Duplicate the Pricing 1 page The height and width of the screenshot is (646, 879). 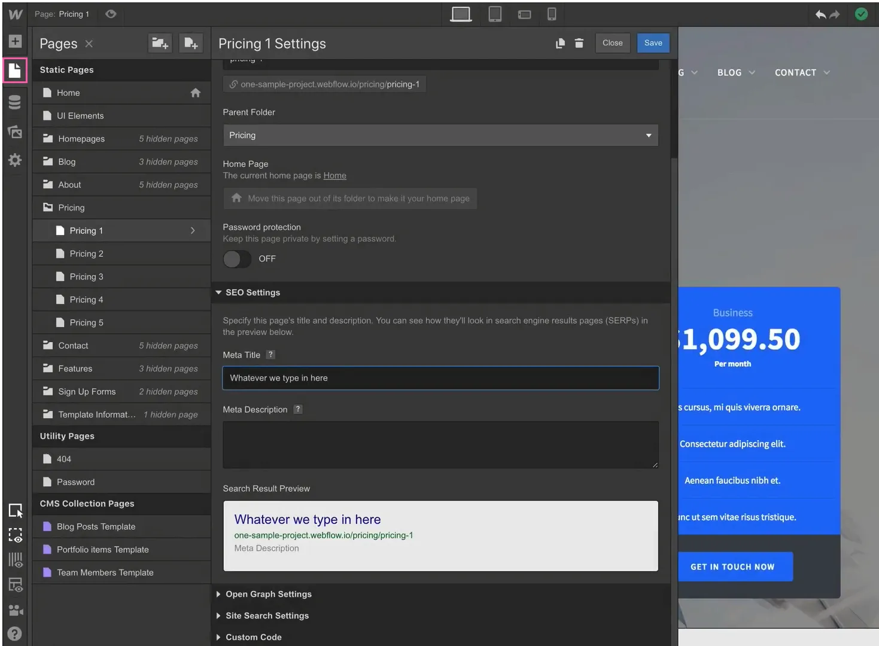560,43
